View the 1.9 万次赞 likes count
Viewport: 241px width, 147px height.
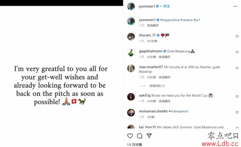[135, 144]
